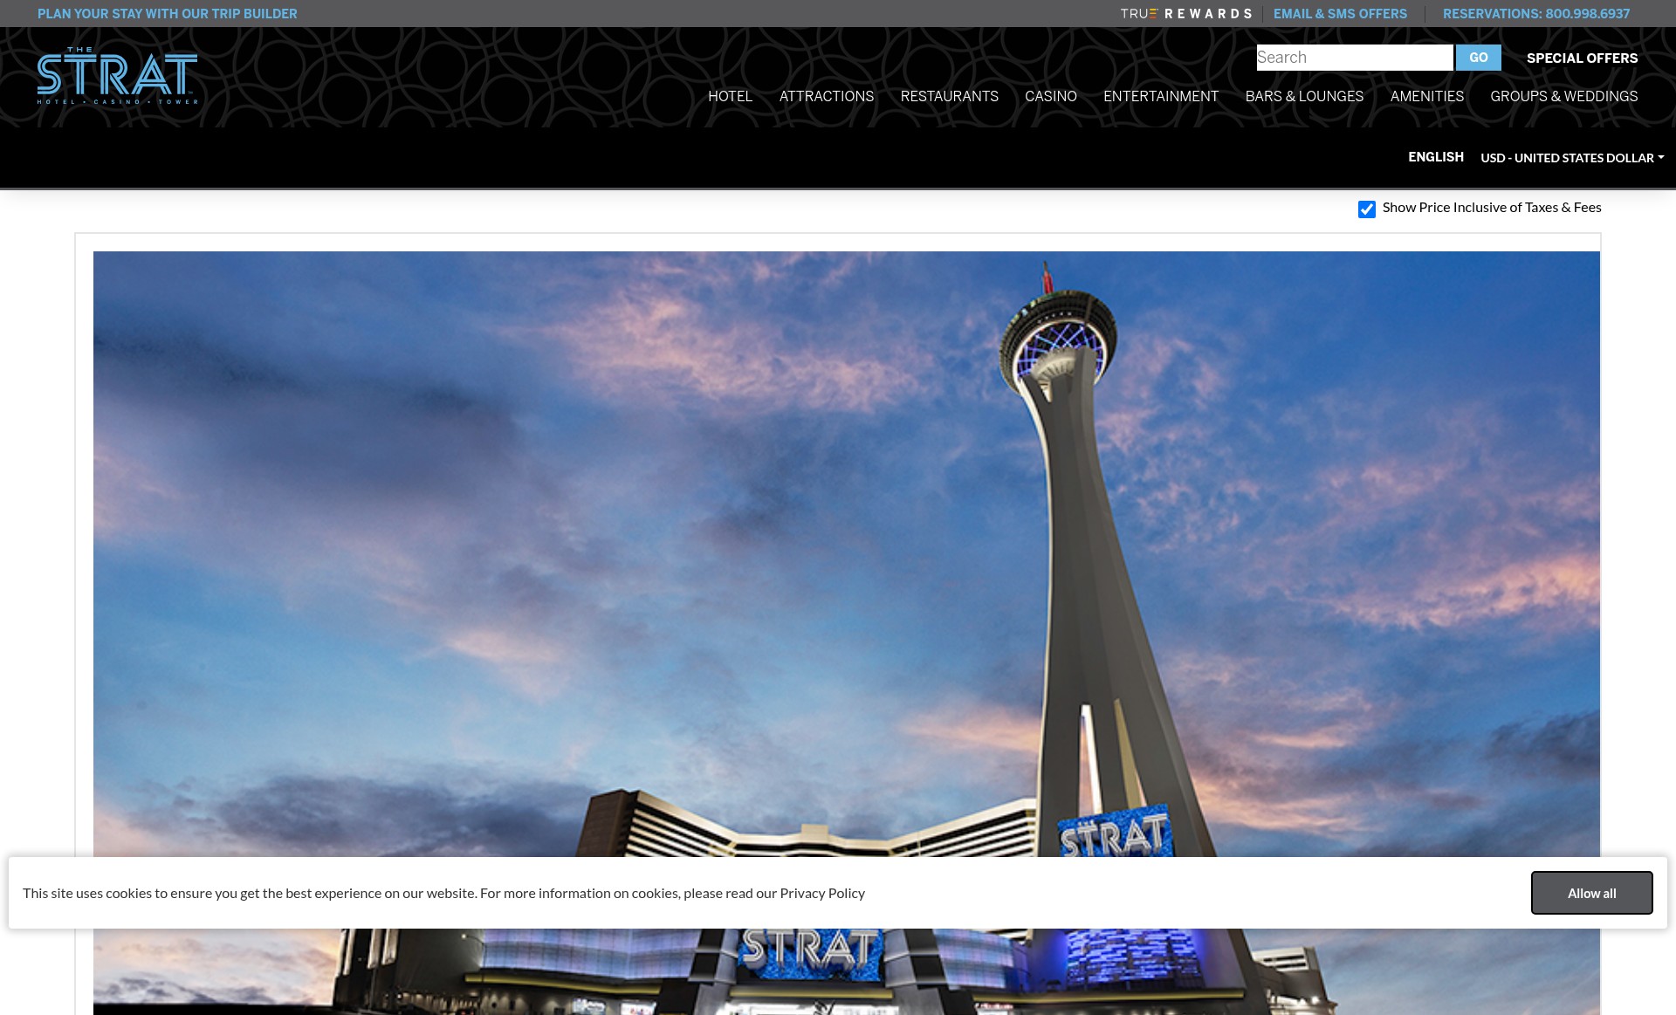1676x1015 pixels.
Task: Uncheck Show Price Inclusive of Taxes & Fees
Action: (1367, 209)
